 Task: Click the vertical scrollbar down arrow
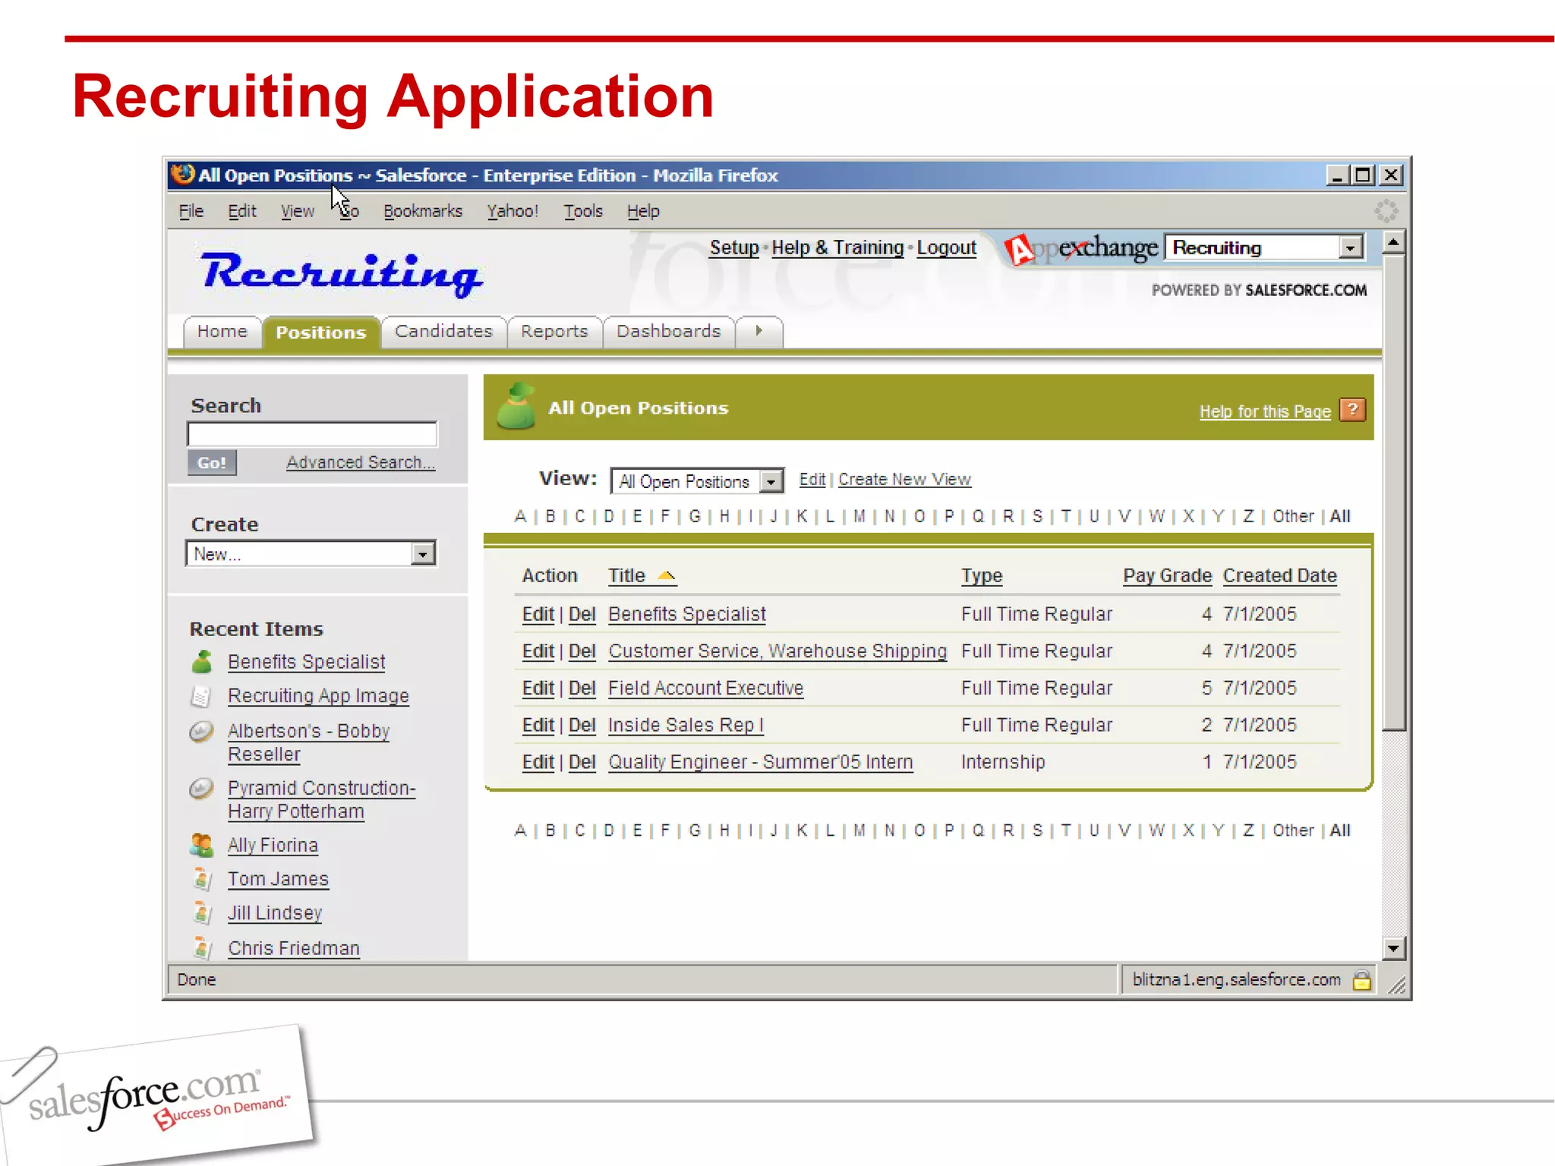pos(1393,947)
